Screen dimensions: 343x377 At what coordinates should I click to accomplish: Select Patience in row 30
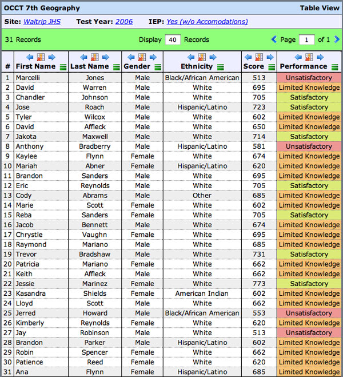tap(29, 362)
